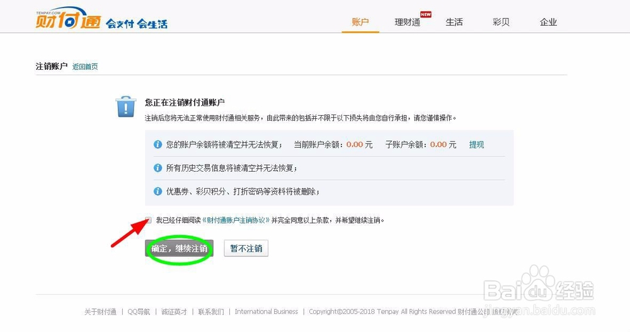The image size is (630, 332).
Task: Click the NEW badge on 理财通
Action: (426, 14)
